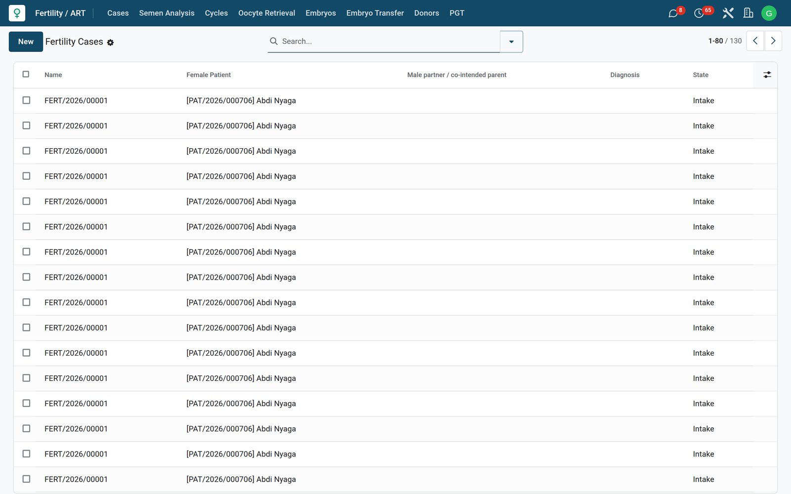Click the search magnifier icon
Screen dimensions: 791x494
click(273, 41)
